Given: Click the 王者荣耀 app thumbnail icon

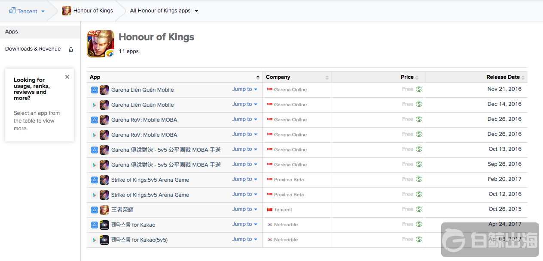Looking at the screenshot, I should (104, 210).
